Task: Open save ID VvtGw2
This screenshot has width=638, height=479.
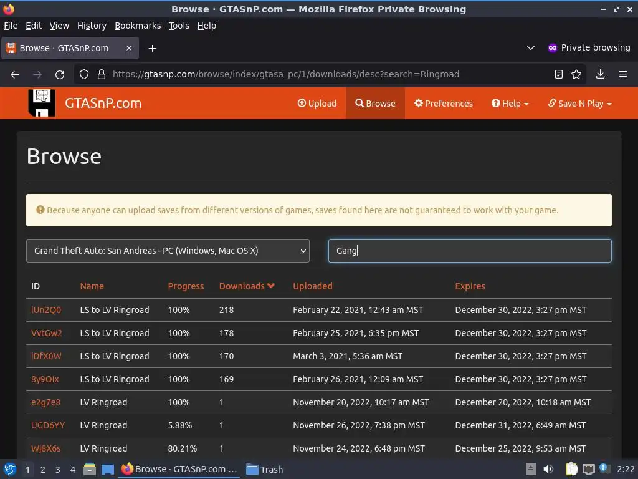Action: pyautogui.click(x=46, y=333)
